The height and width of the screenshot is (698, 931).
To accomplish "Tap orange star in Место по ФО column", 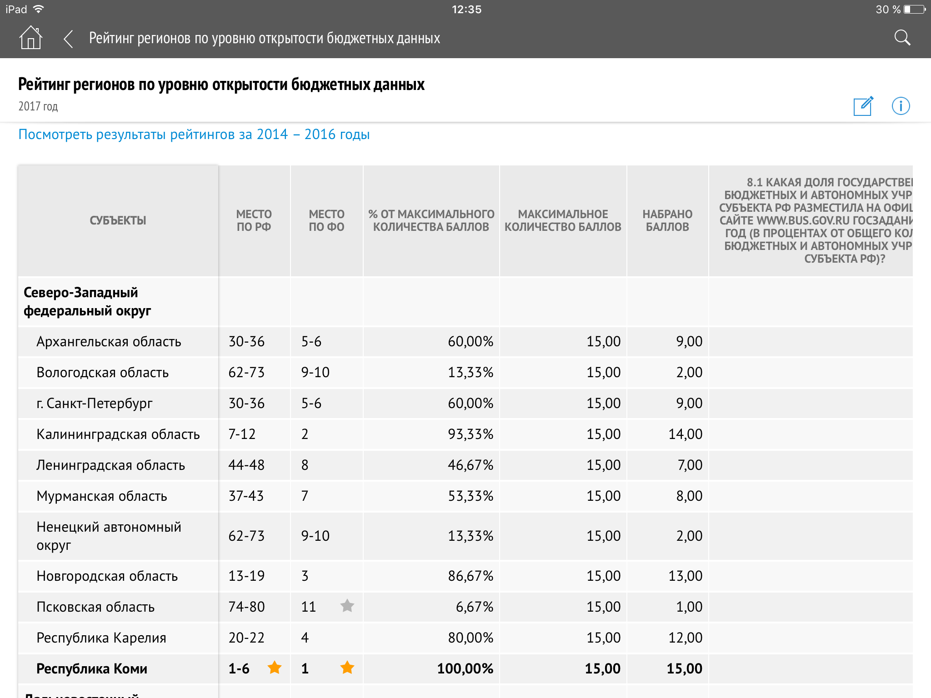I will click(347, 668).
